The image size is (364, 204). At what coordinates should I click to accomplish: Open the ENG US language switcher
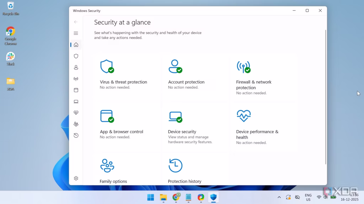pyautogui.click(x=308, y=197)
